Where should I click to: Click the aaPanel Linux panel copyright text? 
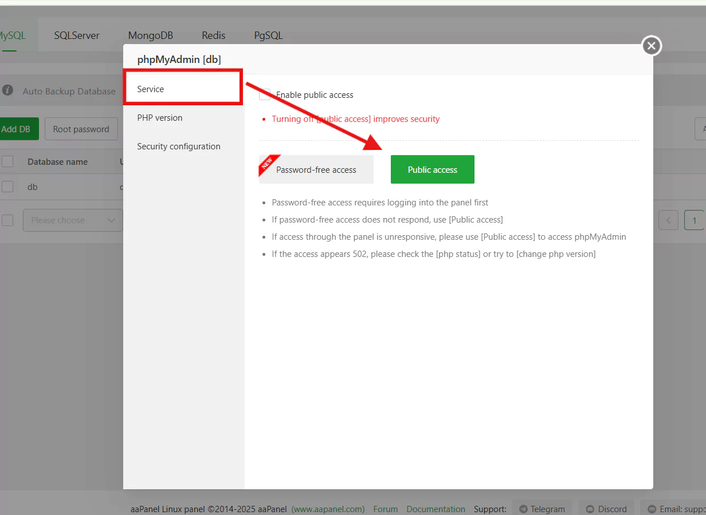pyautogui.click(x=209, y=509)
